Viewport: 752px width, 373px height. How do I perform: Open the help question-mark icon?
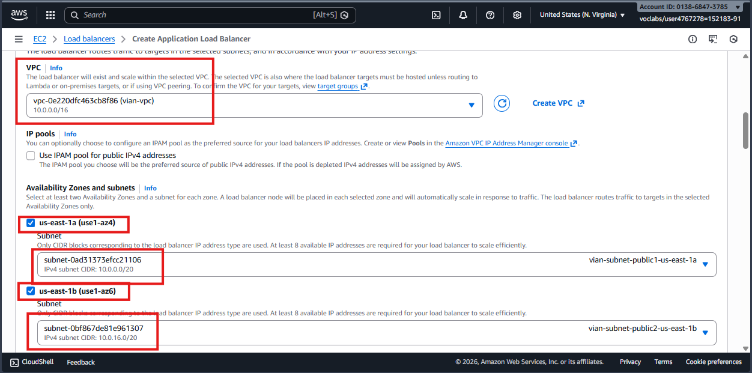click(490, 15)
